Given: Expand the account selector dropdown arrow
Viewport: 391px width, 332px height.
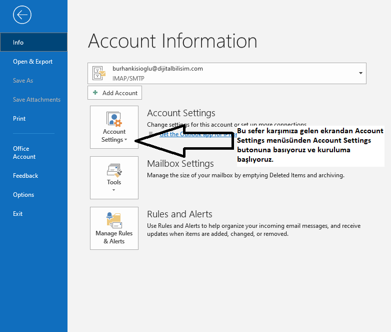Looking at the screenshot, I should pos(360,73).
